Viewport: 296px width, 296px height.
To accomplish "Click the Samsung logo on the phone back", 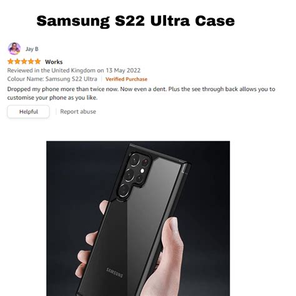I will click(114, 272).
